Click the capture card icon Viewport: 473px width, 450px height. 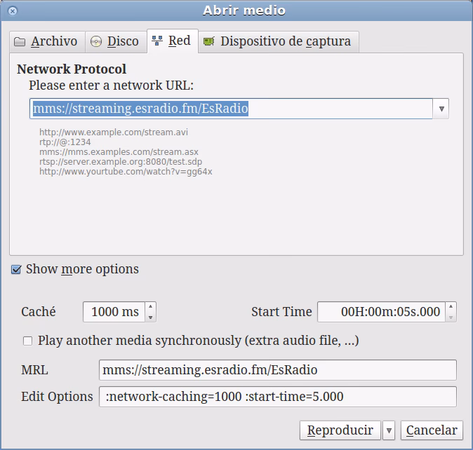pyautogui.click(x=208, y=41)
